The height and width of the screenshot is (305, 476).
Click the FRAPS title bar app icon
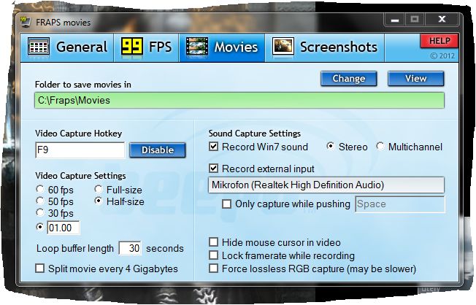26,22
